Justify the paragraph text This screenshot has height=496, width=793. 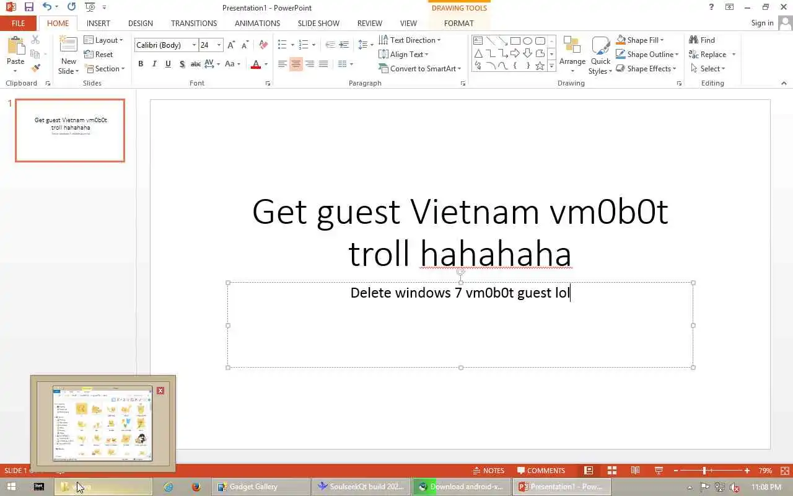tap(323, 64)
